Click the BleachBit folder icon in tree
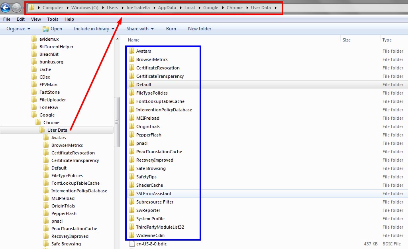Screen dimensions: 408x249 pyautogui.click(x=34, y=54)
